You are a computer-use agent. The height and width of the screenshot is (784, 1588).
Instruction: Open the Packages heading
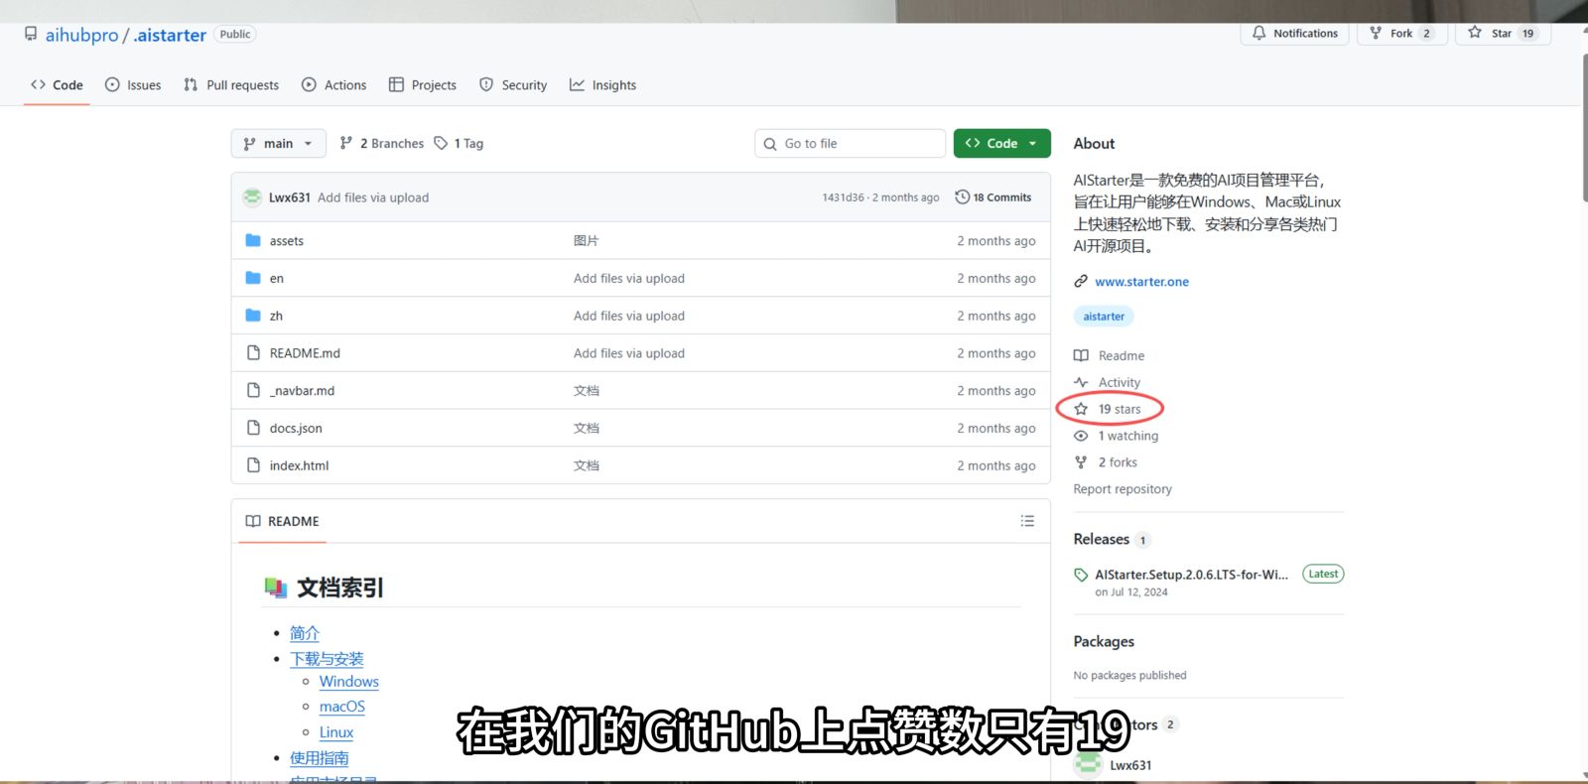point(1104,642)
